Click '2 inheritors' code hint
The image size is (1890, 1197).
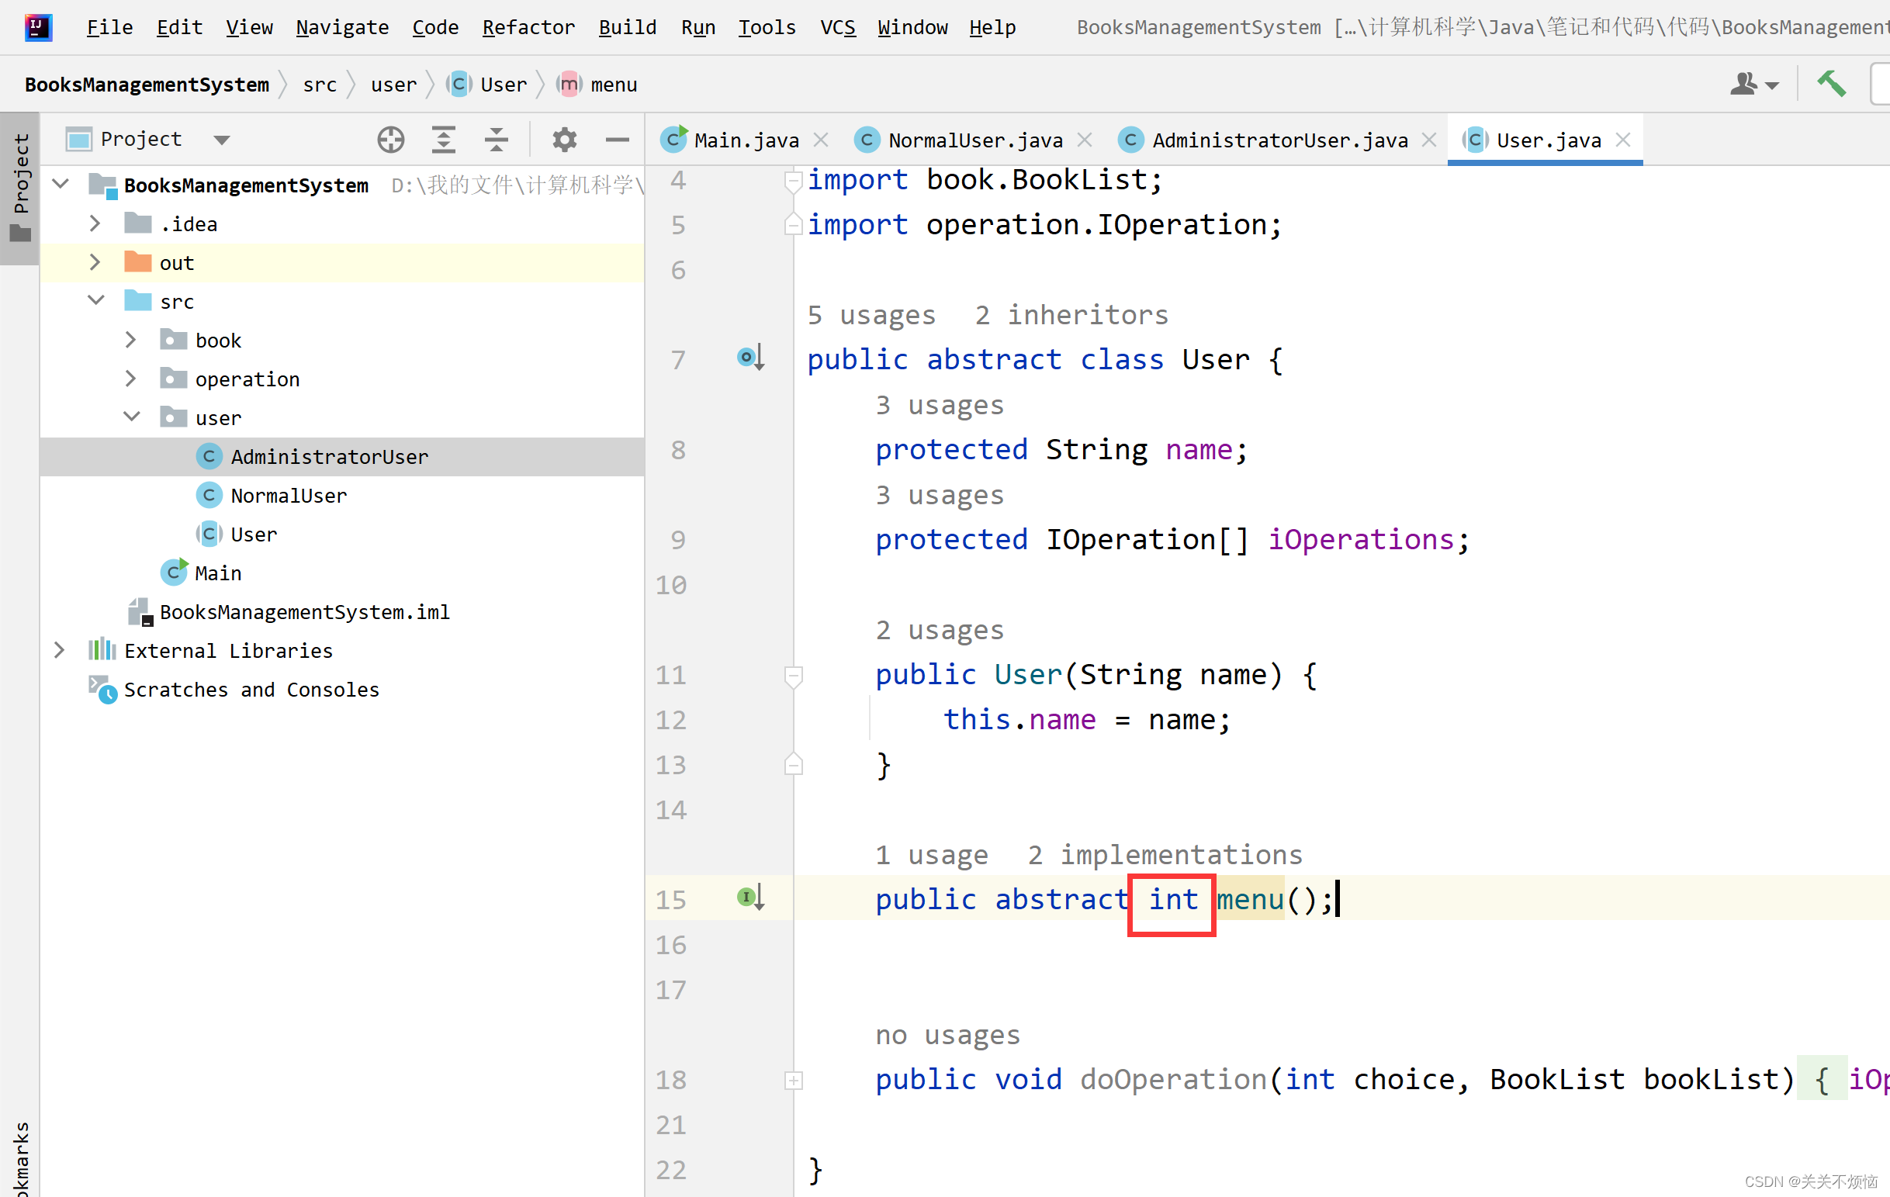[1071, 315]
